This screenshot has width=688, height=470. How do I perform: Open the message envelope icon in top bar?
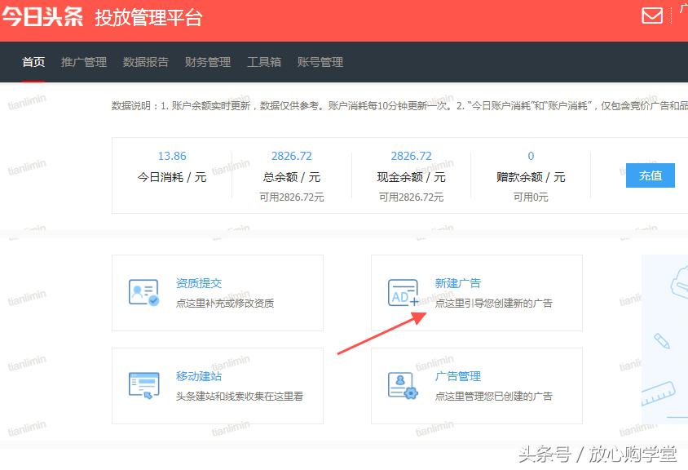coord(651,16)
